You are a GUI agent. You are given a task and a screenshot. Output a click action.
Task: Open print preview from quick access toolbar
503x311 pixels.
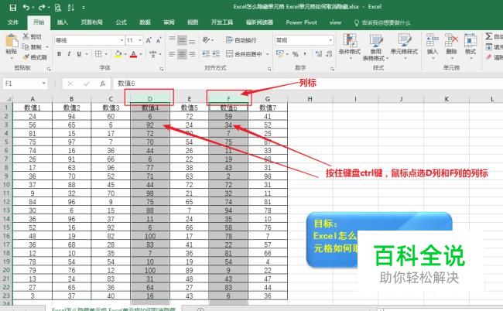58,8
